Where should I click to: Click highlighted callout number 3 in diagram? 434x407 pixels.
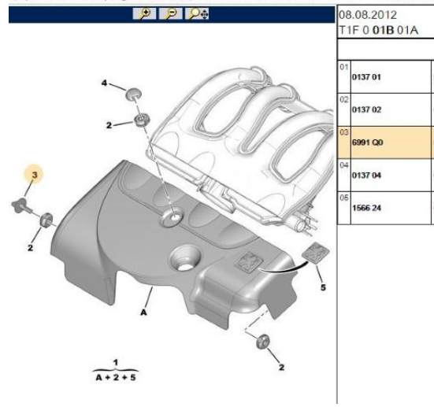(35, 175)
